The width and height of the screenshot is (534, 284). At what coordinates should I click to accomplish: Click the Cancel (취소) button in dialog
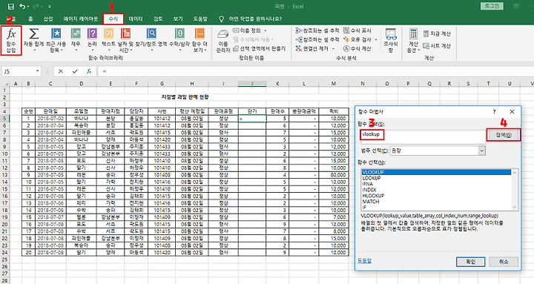504,262
